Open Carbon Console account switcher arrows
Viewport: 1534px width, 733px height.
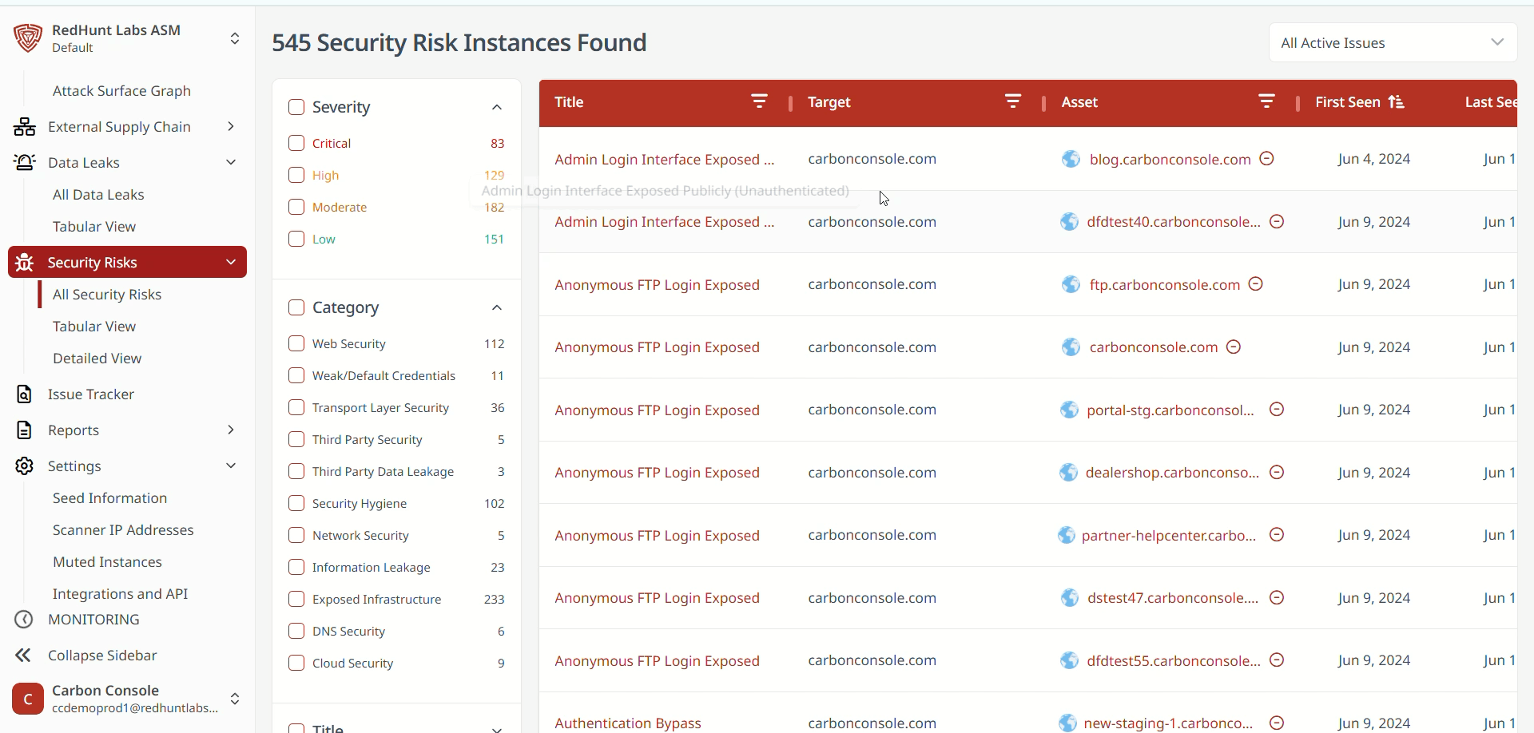(x=235, y=699)
